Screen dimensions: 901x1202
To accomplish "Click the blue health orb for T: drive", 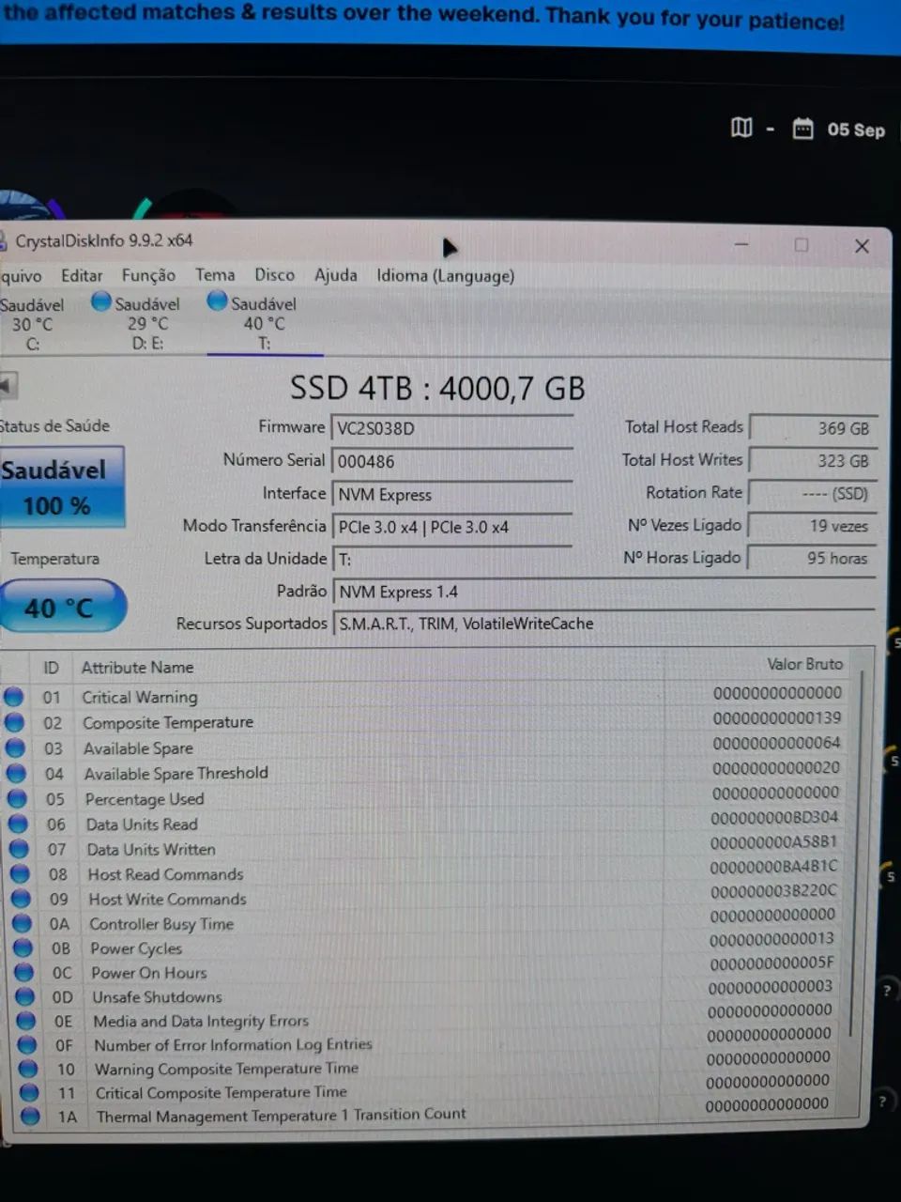I will coord(217,300).
